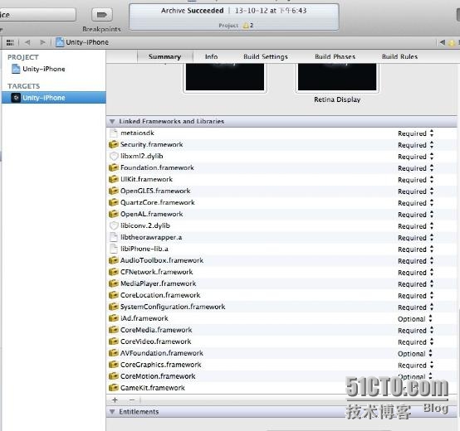The height and width of the screenshot is (431, 460).
Task: Select the AudioToolbox.framework row
Action: pyautogui.click(x=281, y=260)
